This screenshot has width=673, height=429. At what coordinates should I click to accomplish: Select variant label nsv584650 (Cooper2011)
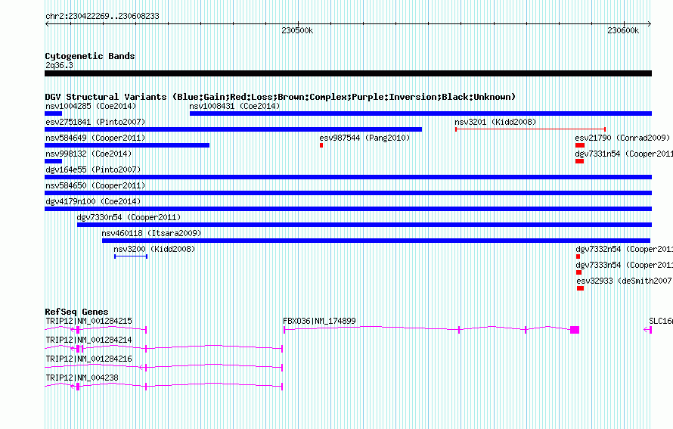pyautogui.click(x=95, y=185)
